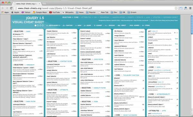Click EVENTS in the top navigation
This screenshot has height=117, width=193.
point(131,17)
